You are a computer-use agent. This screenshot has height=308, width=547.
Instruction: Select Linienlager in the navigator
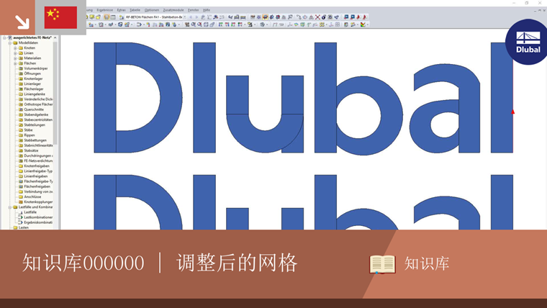32,83
